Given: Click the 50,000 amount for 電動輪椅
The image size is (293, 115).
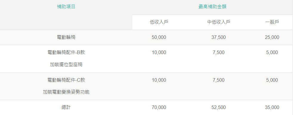Looking at the screenshot, I should [159, 37].
